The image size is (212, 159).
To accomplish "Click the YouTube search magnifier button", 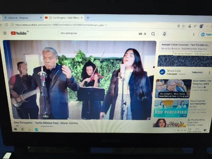I will 153,34.
